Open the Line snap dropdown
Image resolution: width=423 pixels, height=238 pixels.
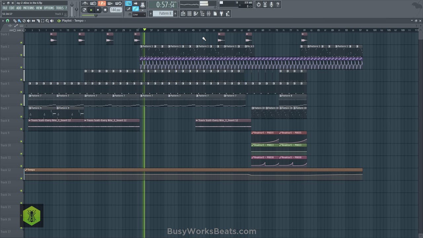139,15
